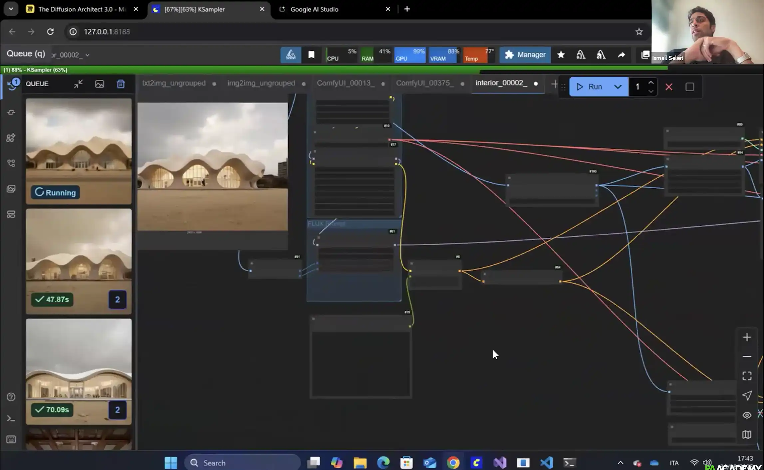This screenshot has height=470, width=764.
Task: Open File Explorer from taskbar
Action: [x=360, y=463]
